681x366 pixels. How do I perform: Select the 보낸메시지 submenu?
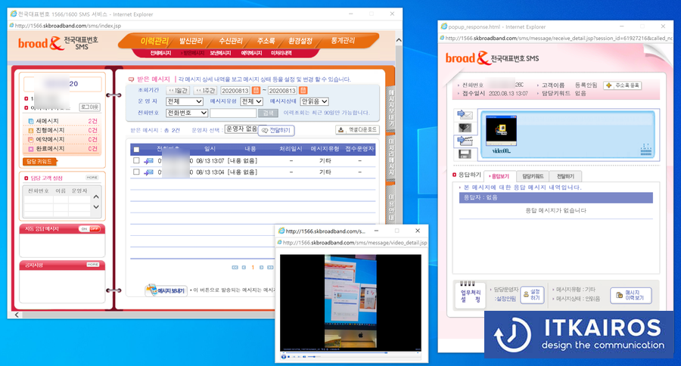click(x=221, y=53)
